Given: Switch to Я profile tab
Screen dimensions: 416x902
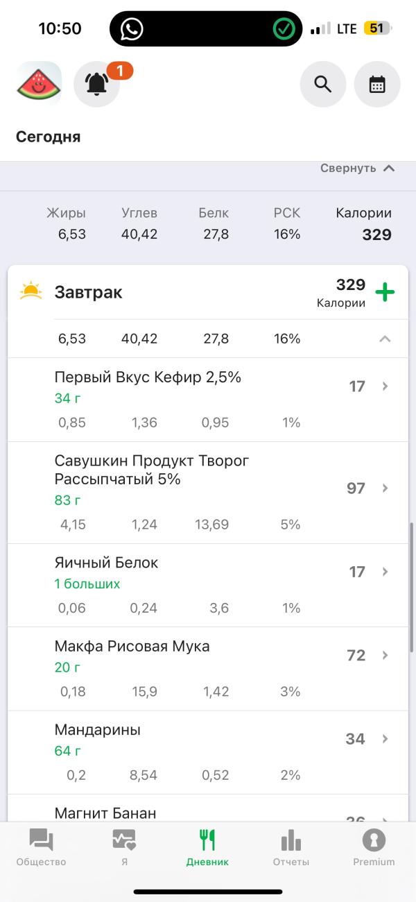Looking at the screenshot, I should (x=124, y=847).
